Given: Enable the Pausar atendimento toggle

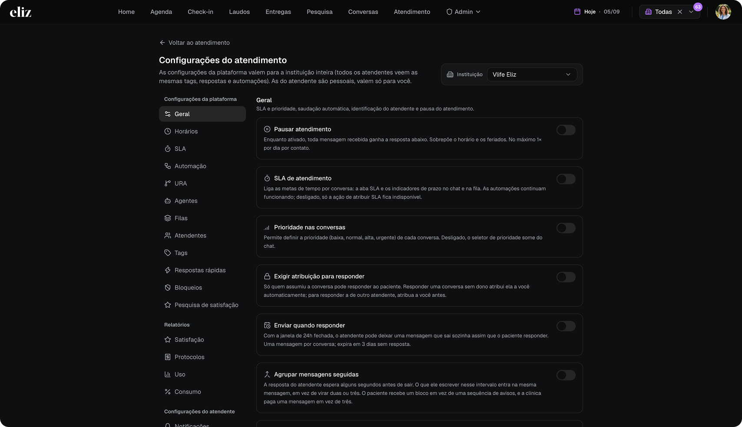Looking at the screenshot, I should (566, 130).
